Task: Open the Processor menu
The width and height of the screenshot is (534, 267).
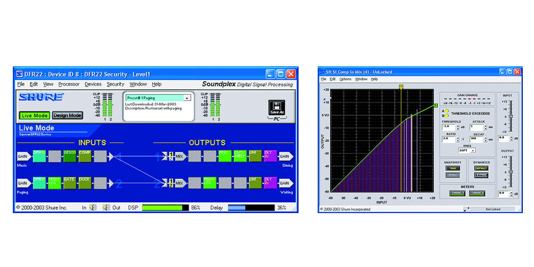Action: pos(69,84)
